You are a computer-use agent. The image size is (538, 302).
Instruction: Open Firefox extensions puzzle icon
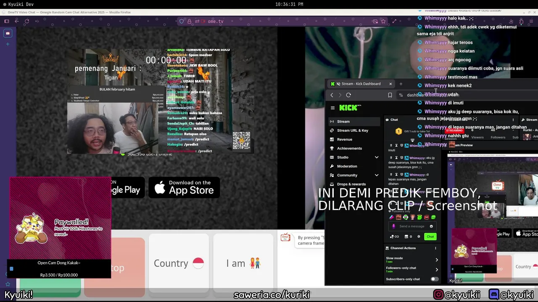click(x=521, y=21)
